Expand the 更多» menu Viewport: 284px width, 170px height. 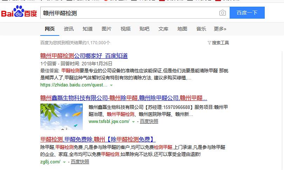[220, 29]
